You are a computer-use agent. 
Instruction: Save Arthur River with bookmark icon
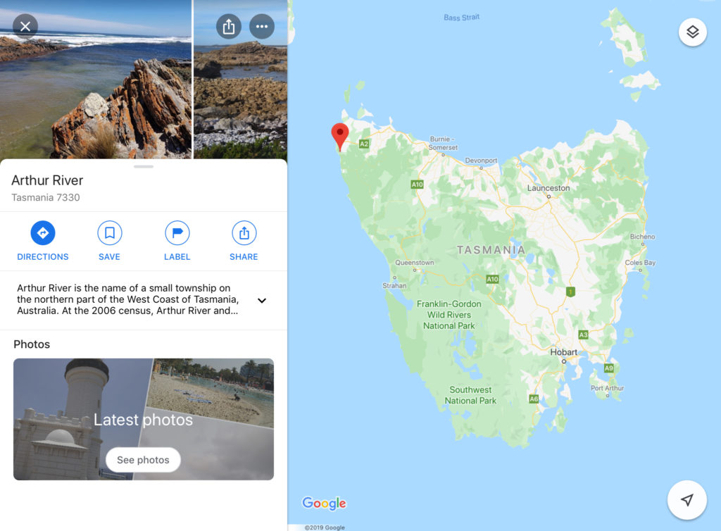click(x=109, y=241)
